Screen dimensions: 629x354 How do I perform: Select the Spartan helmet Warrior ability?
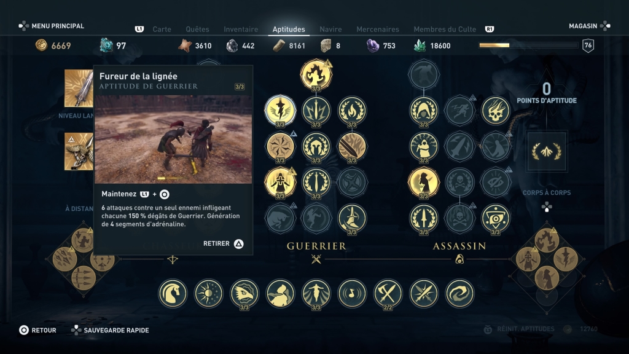[x=316, y=146]
